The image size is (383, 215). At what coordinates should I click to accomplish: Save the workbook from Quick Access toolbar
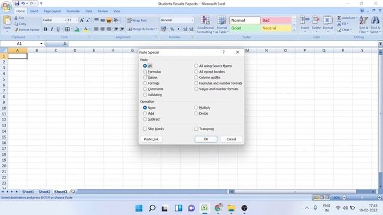coord(17,4)
